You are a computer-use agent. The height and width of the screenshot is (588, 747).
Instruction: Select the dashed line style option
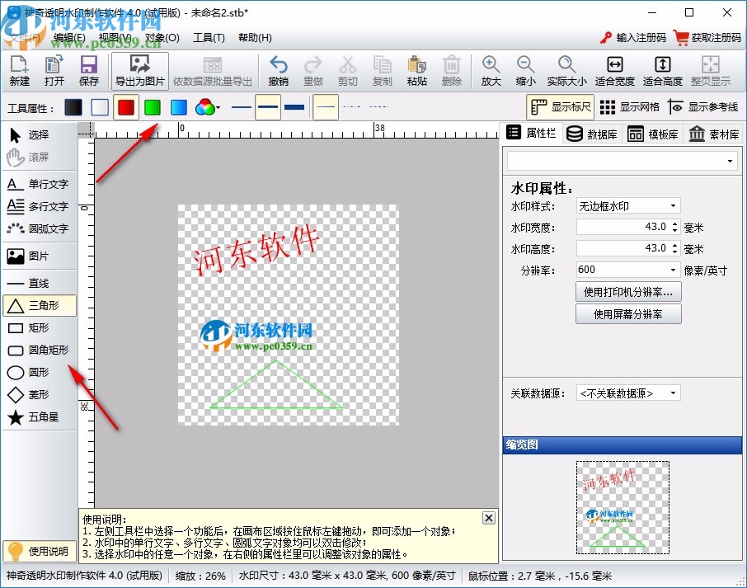(351, 106)
